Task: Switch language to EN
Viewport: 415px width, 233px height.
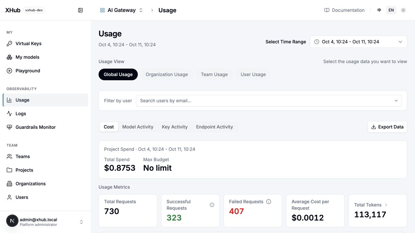Action: tap(391, 10)
